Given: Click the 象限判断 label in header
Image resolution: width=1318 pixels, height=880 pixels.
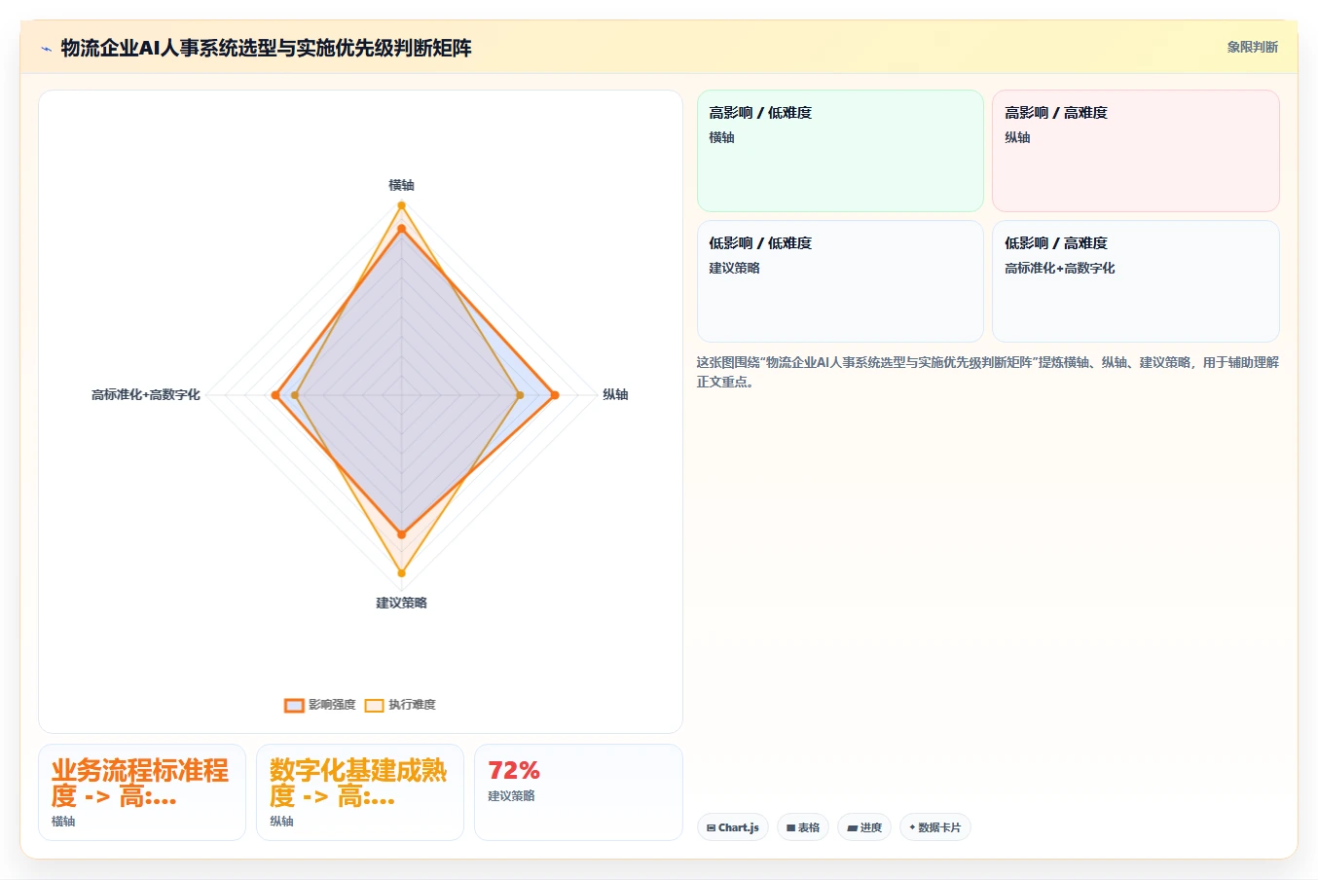Looking at the screenshot, I should (x=1252, y=47).
